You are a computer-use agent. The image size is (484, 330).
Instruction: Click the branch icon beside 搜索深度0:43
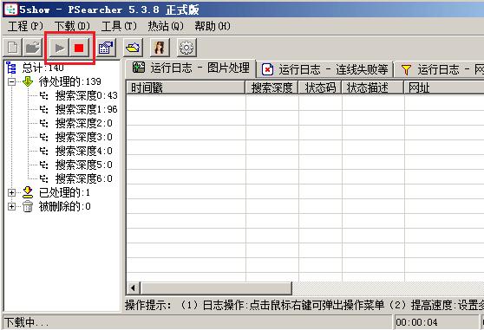(44, 95)
